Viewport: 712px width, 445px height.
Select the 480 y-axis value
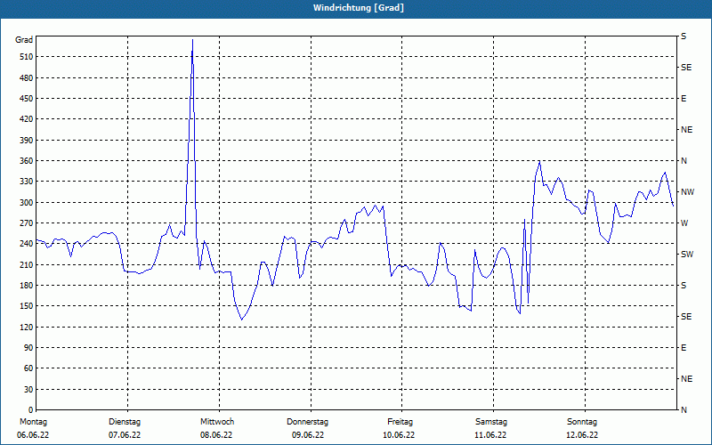coord(27,78)
